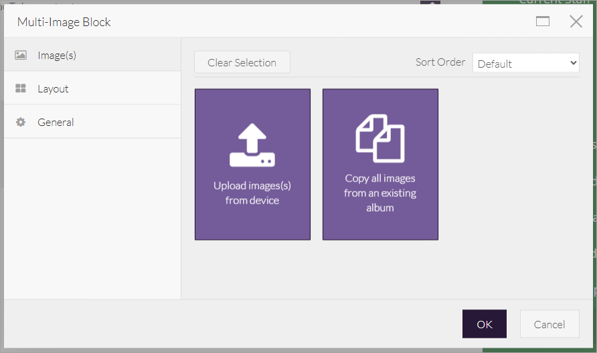597x353 pixels.
Task: Close the dialog with the X icon
Action: point(576,21)
